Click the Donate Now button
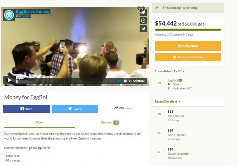 pos(188,46)
